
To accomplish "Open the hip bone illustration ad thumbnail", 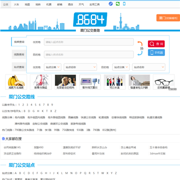I will (x=41, y=82).
